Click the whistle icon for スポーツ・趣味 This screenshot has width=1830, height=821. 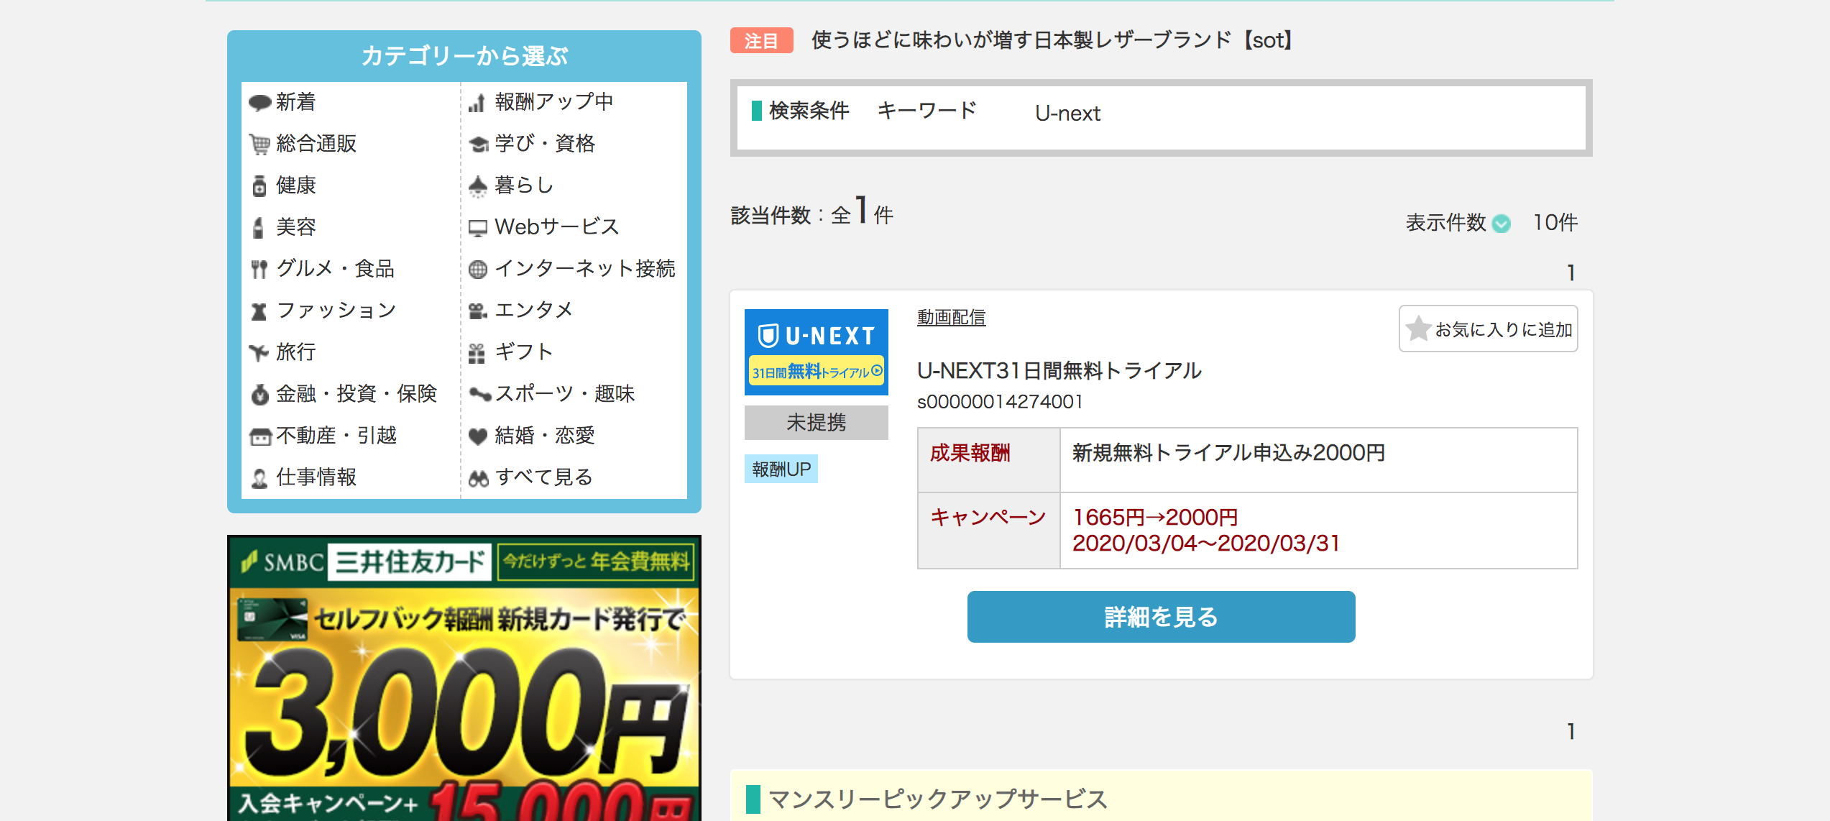click(x=480, y=393)
